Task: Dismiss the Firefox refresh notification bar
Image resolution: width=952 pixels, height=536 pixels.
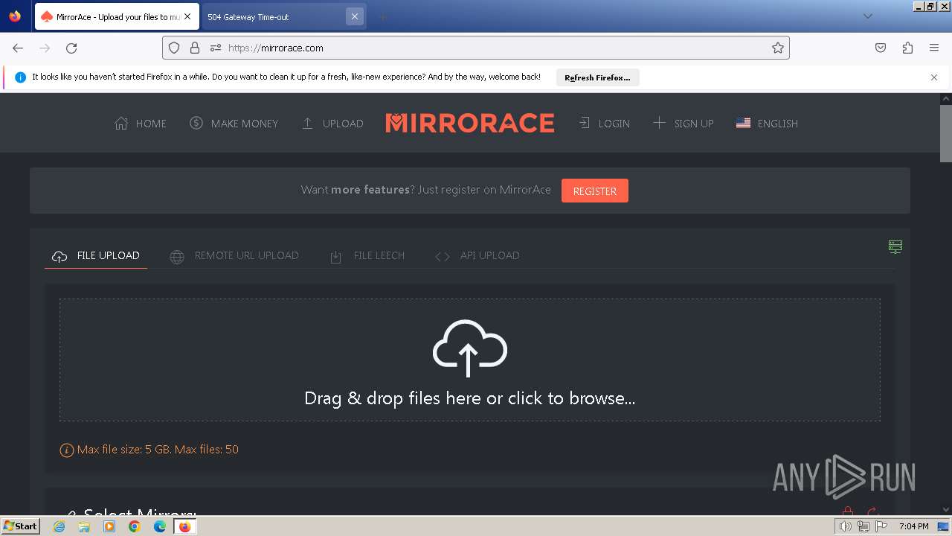Action: (x=934, y=77)
